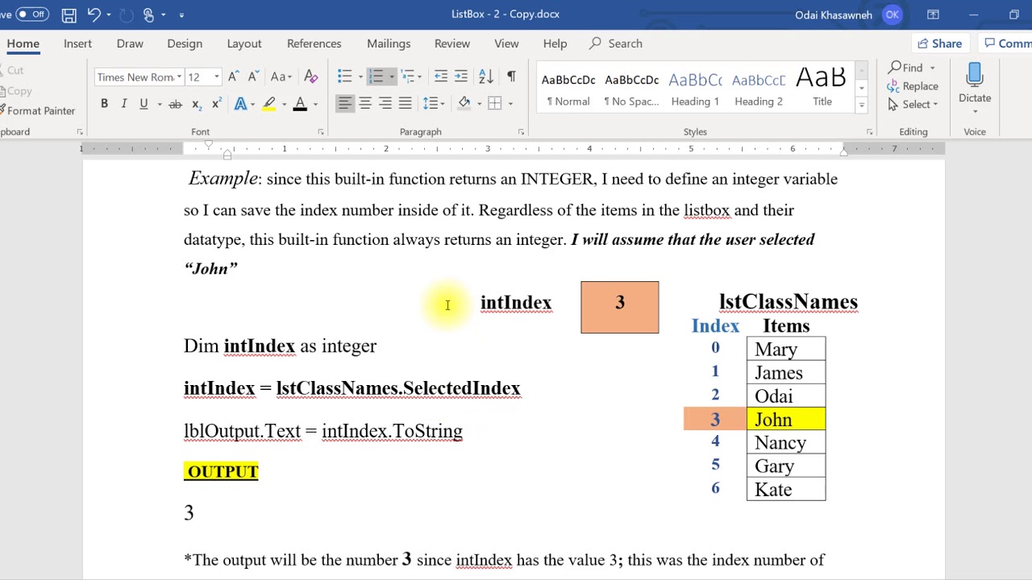Screen dimensions: 1032x580
Task: Align text to the right
Action: point(385,103)
